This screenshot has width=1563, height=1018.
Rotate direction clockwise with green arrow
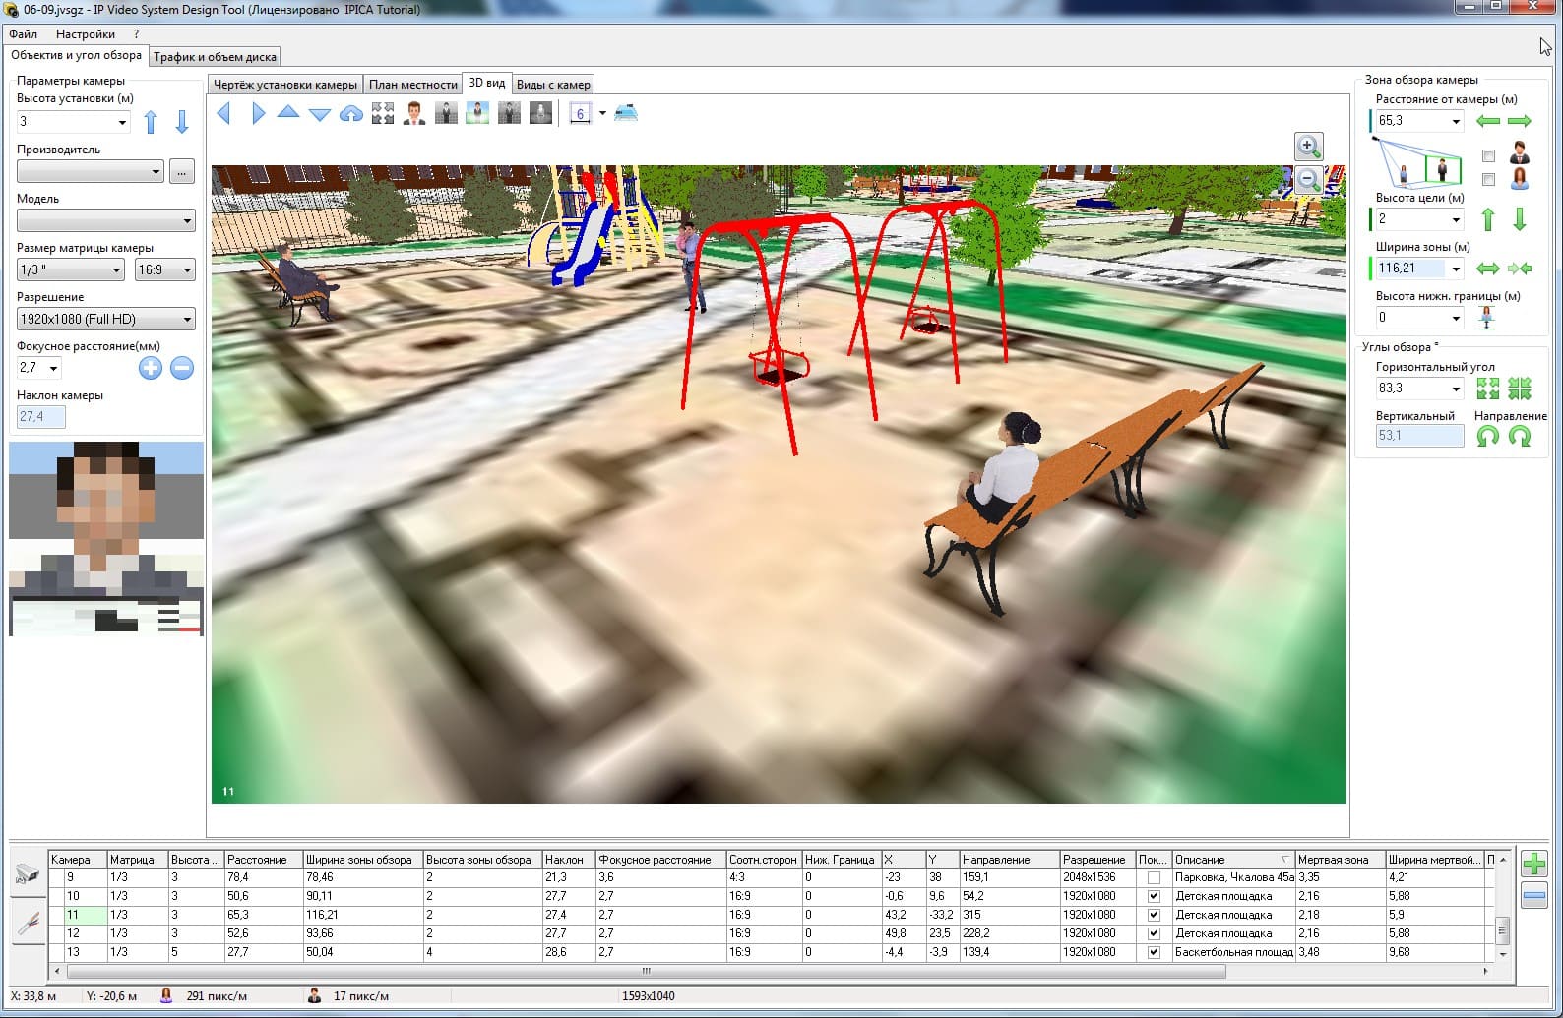(1520, 436)
